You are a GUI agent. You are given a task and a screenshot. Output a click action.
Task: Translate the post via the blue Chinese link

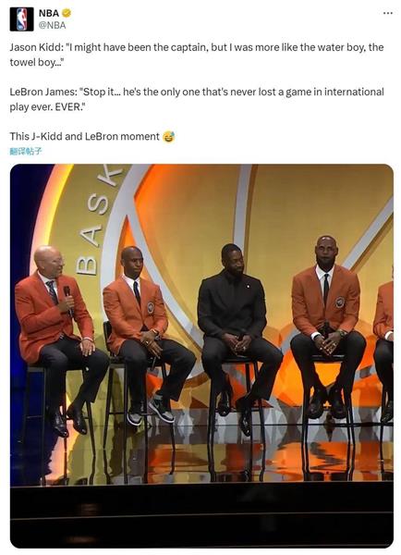26,152
